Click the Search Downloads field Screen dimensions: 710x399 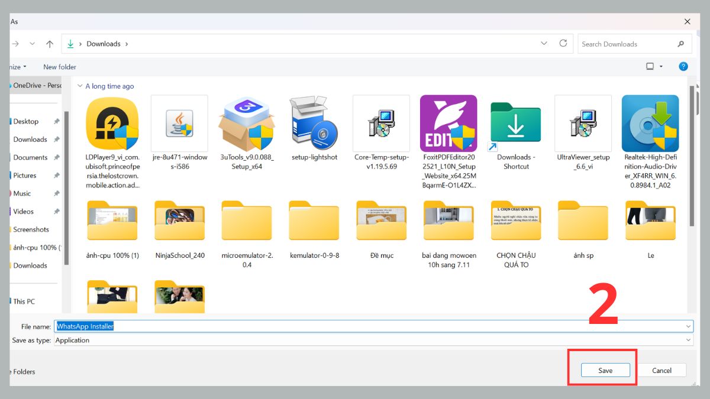(x=627, y=44)
